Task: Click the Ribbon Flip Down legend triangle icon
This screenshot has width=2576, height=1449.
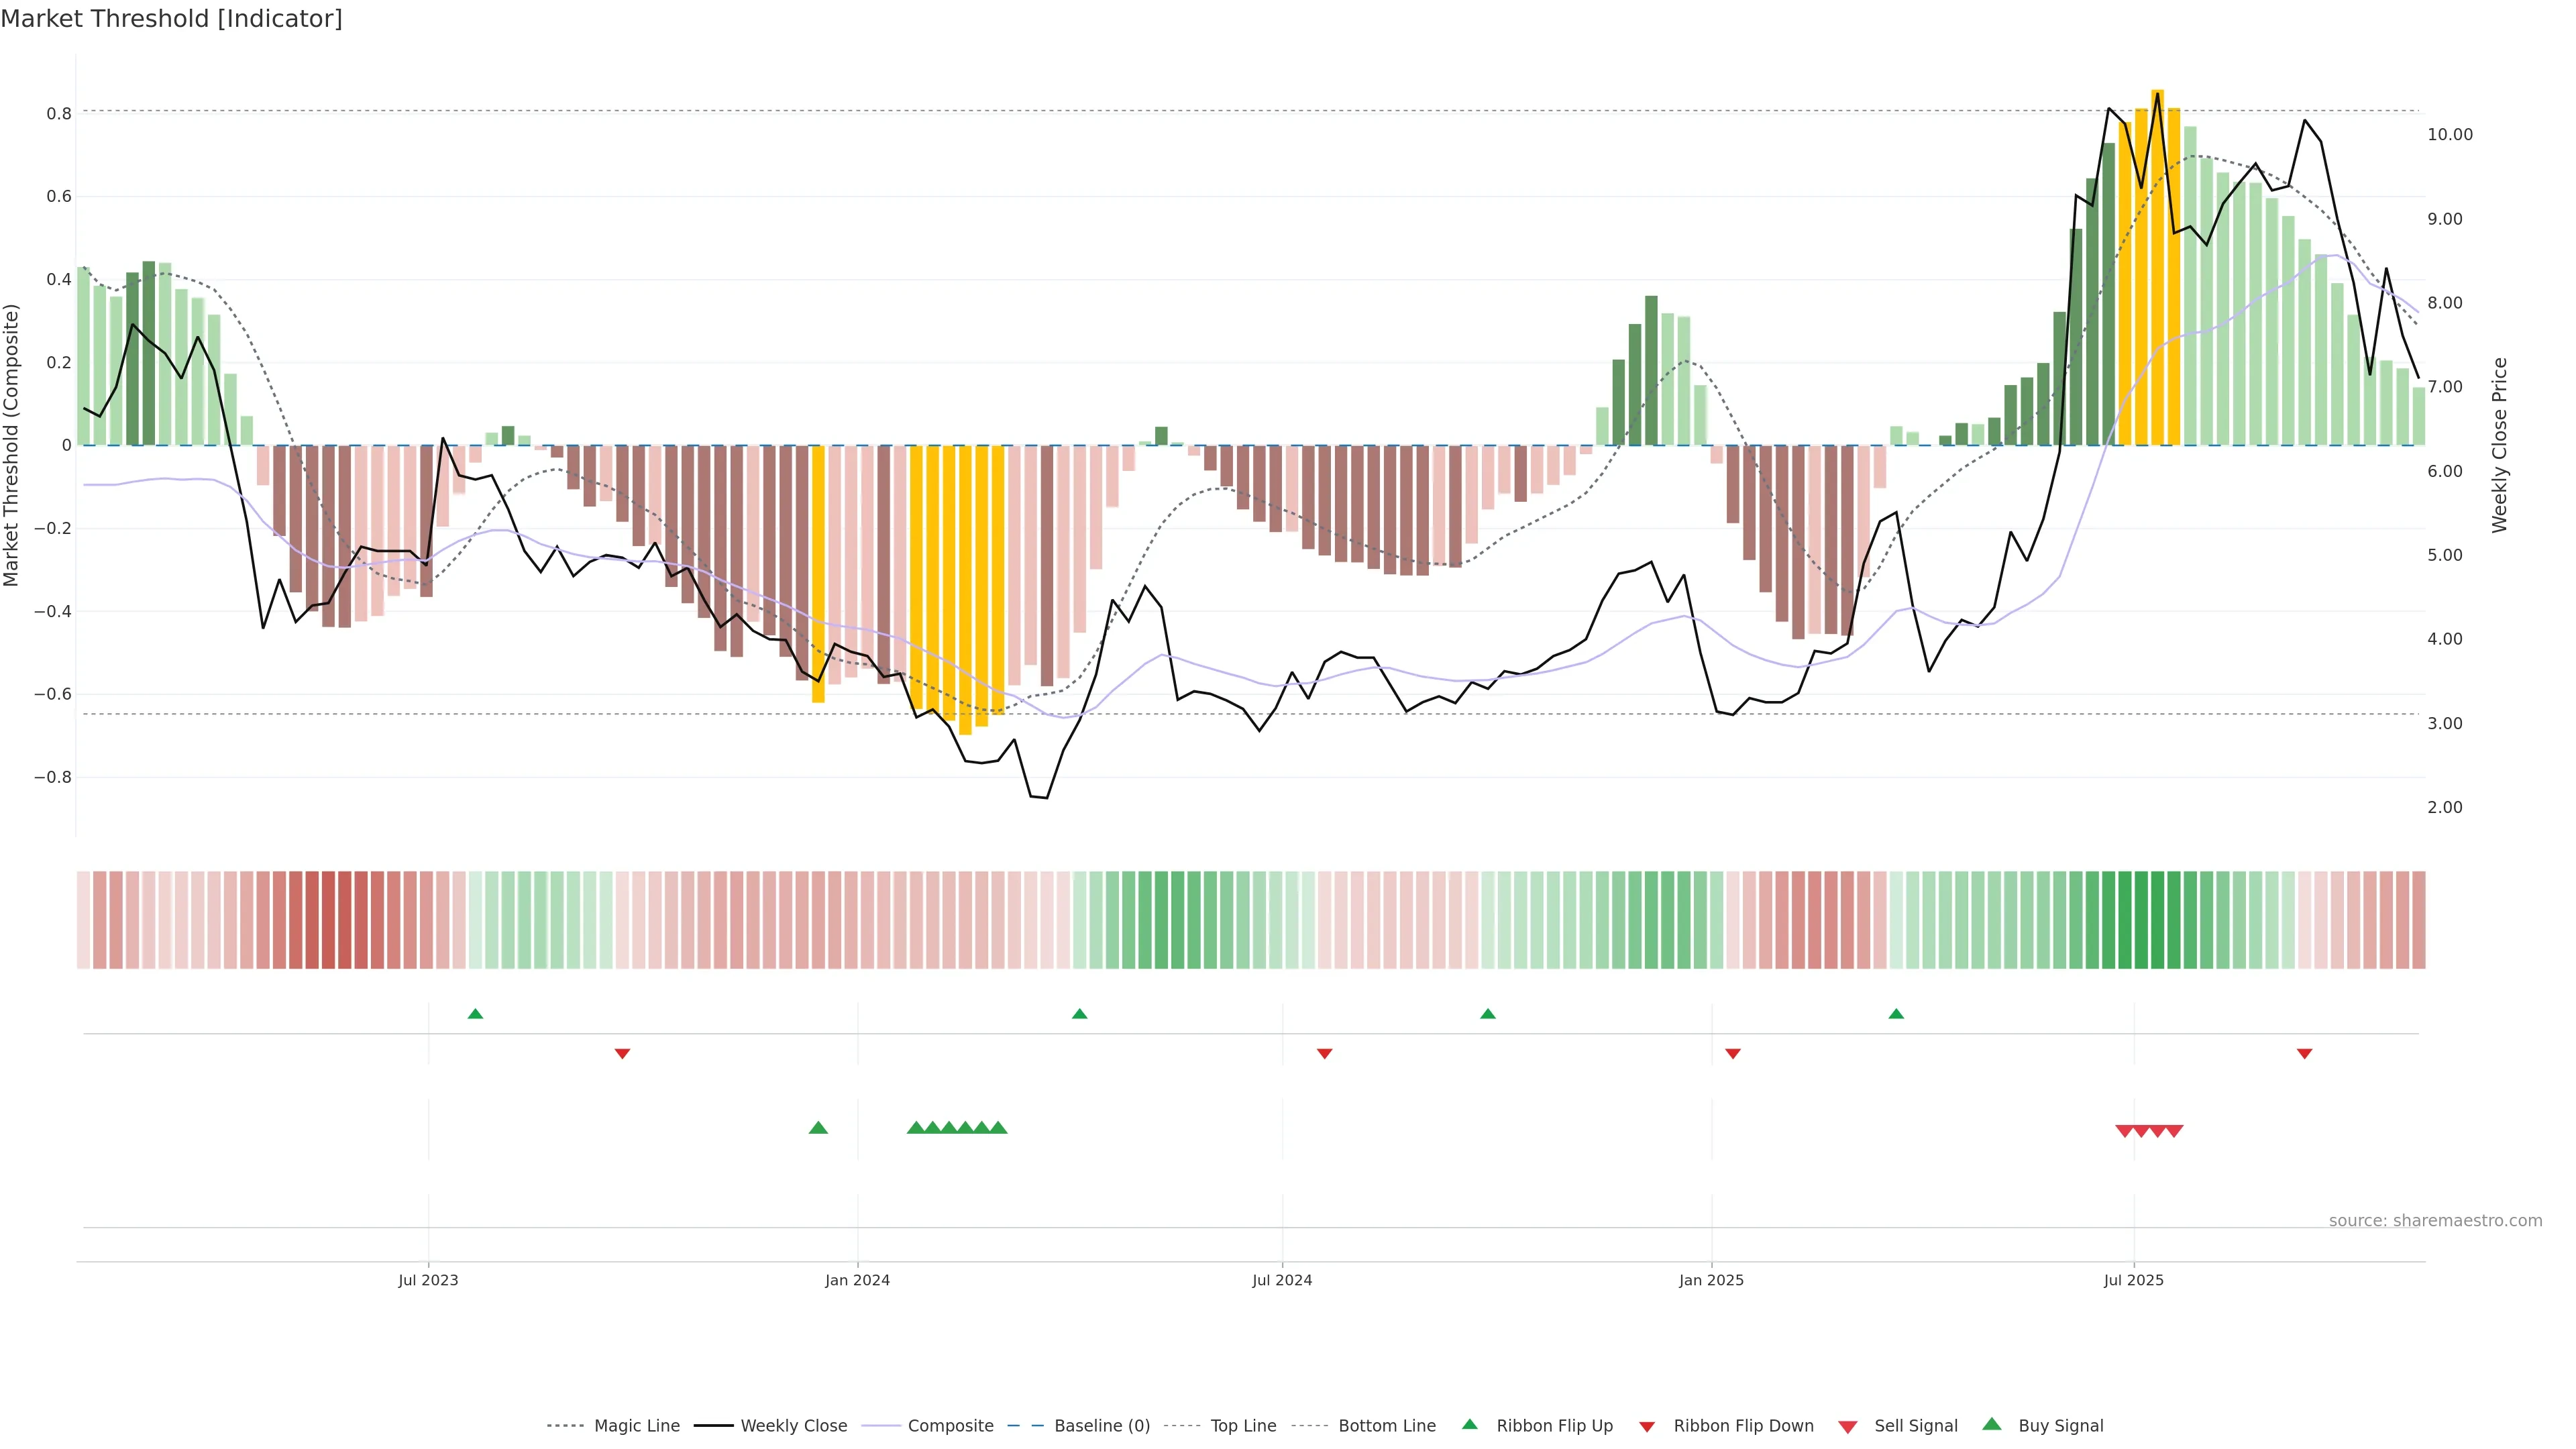Action: click(1647, 1427)
